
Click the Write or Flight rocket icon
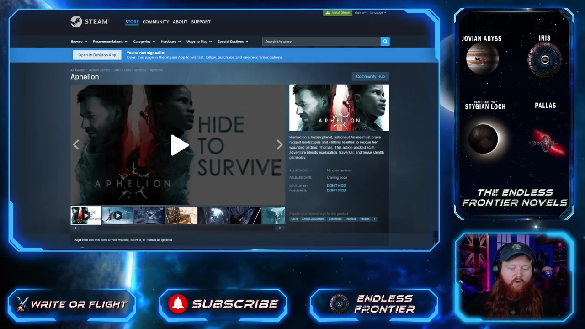pos(22,304)
